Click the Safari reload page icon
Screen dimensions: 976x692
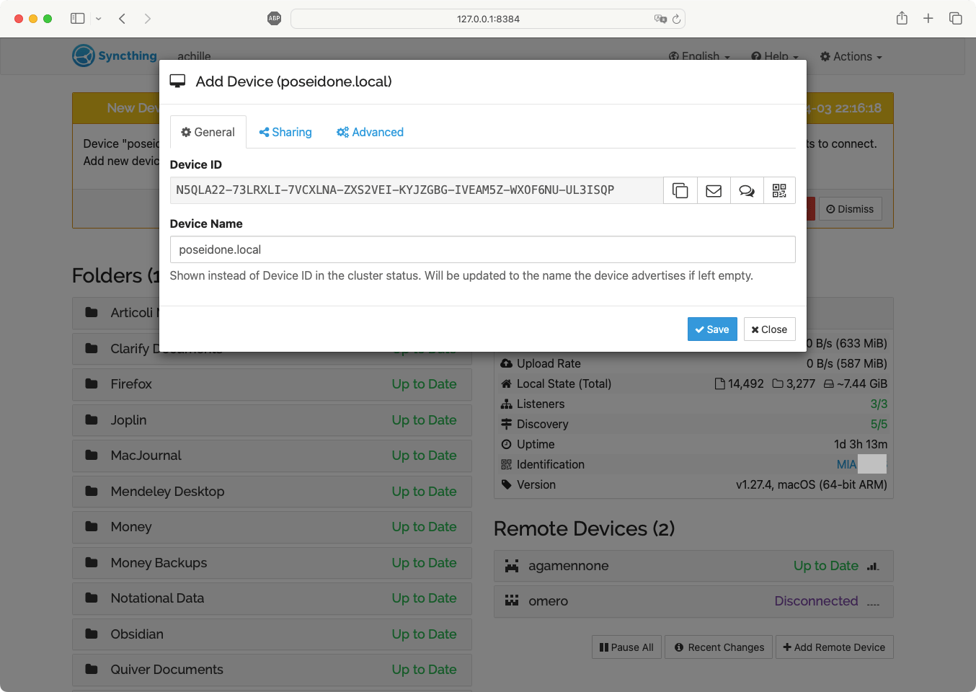click(x=676, y=19)
